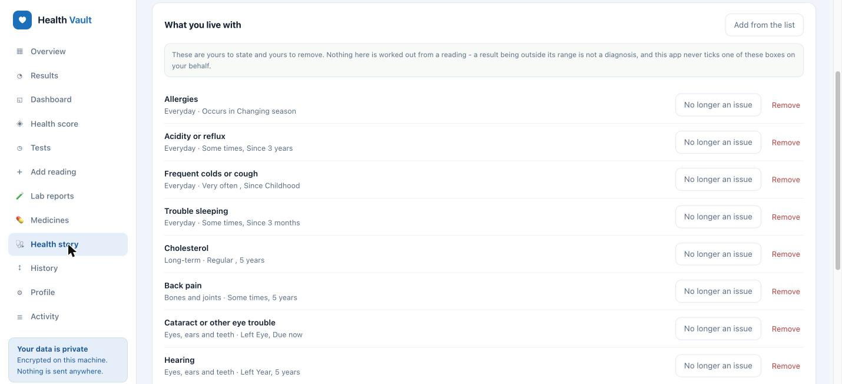Remove Trouble sleeping entry
The height and width of the screenshot is (384, 842).
click(x=785, y=217)
